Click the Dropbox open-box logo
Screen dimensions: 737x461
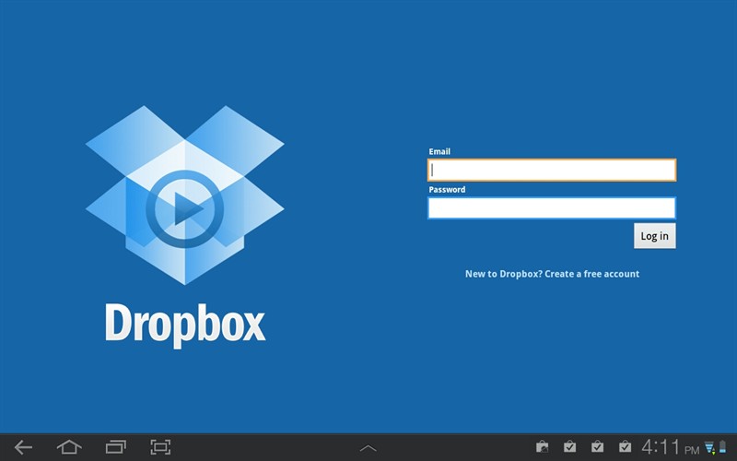click(x=185, y=195)
